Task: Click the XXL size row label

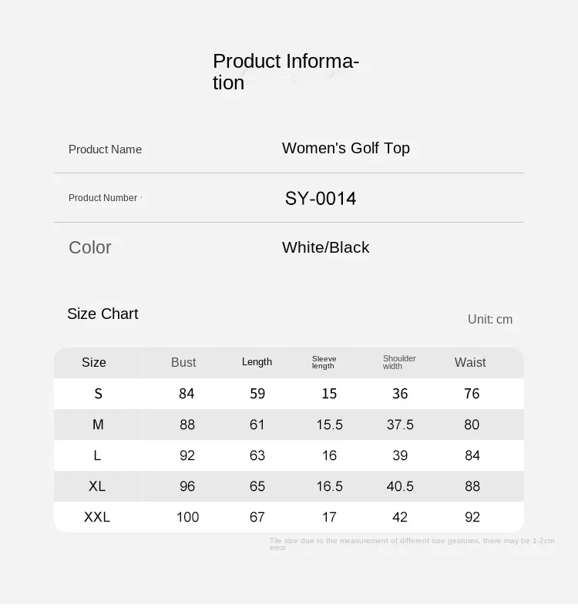Action: [97, 517]
